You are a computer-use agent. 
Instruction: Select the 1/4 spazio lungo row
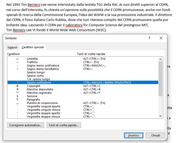coord(83,79)
